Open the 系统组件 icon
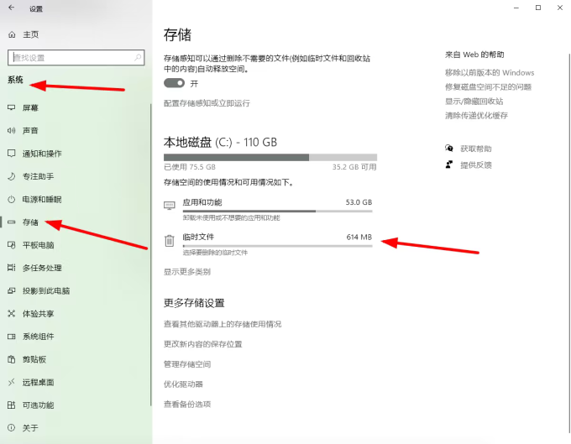This screenshot has height=444, width=571. tap(11, 337)
